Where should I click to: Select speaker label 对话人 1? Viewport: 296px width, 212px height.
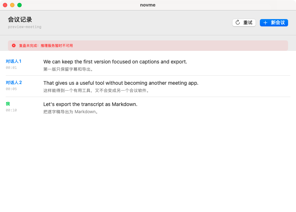coord(14,61)
